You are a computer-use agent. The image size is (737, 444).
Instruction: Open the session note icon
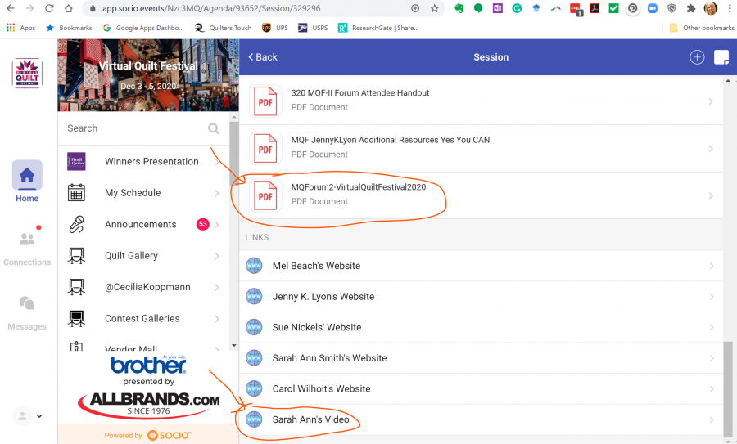point(721,56)
